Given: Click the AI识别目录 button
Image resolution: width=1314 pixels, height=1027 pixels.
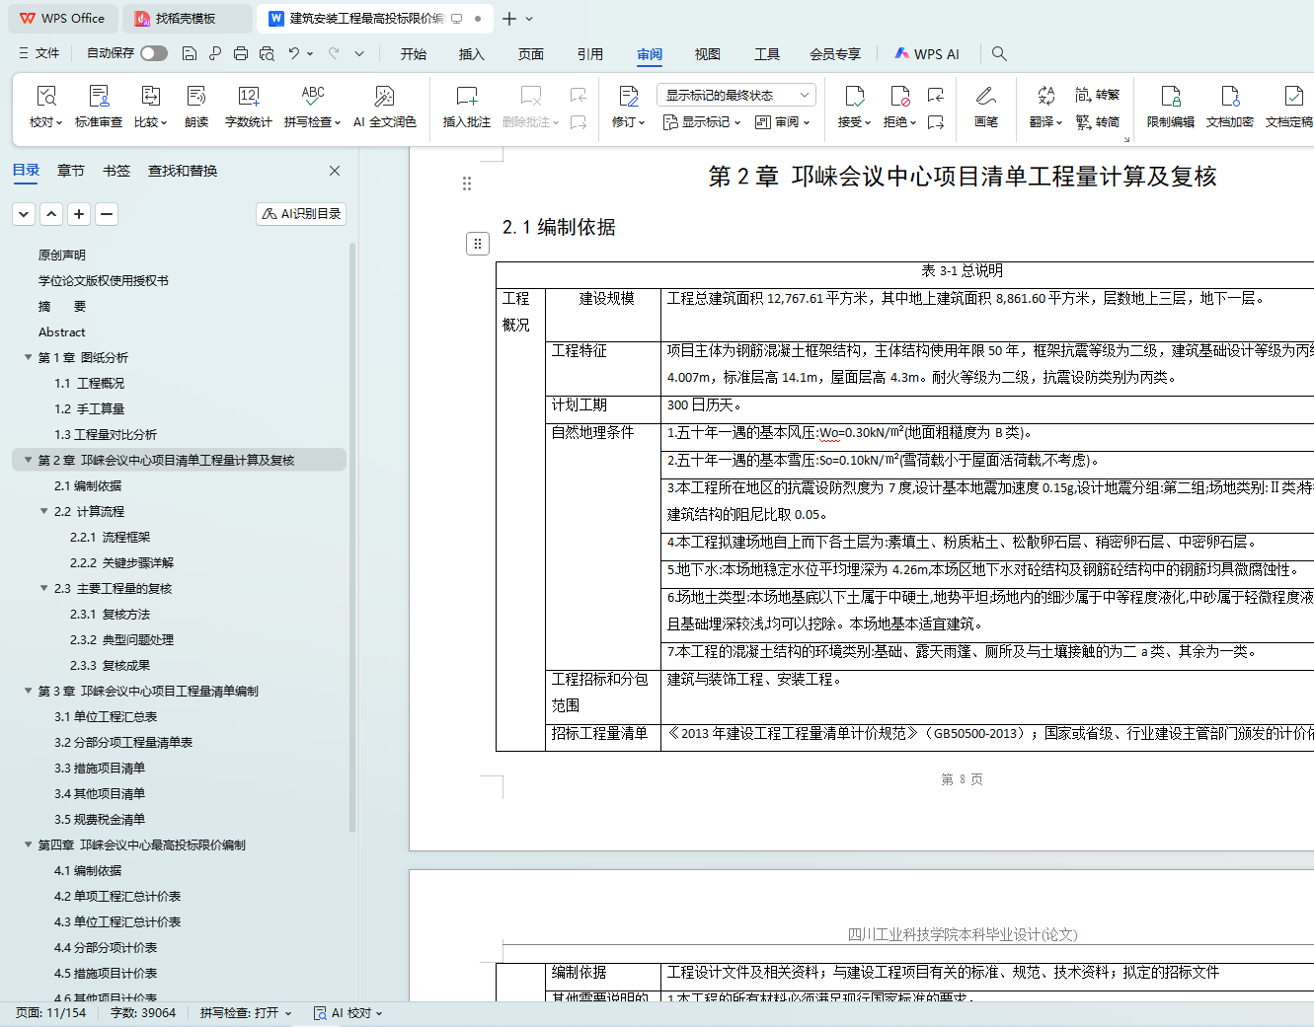Looking at the screenshot, I should (301, 213).
